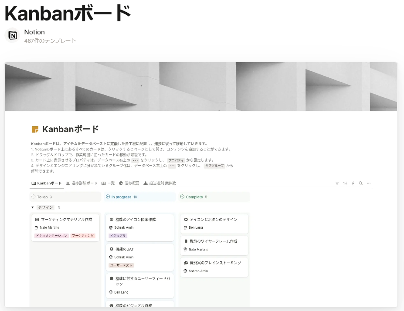This screenshot has width=404, height=311.
Task: Click the To-do empty circle status icon
Action: point(34,197)
